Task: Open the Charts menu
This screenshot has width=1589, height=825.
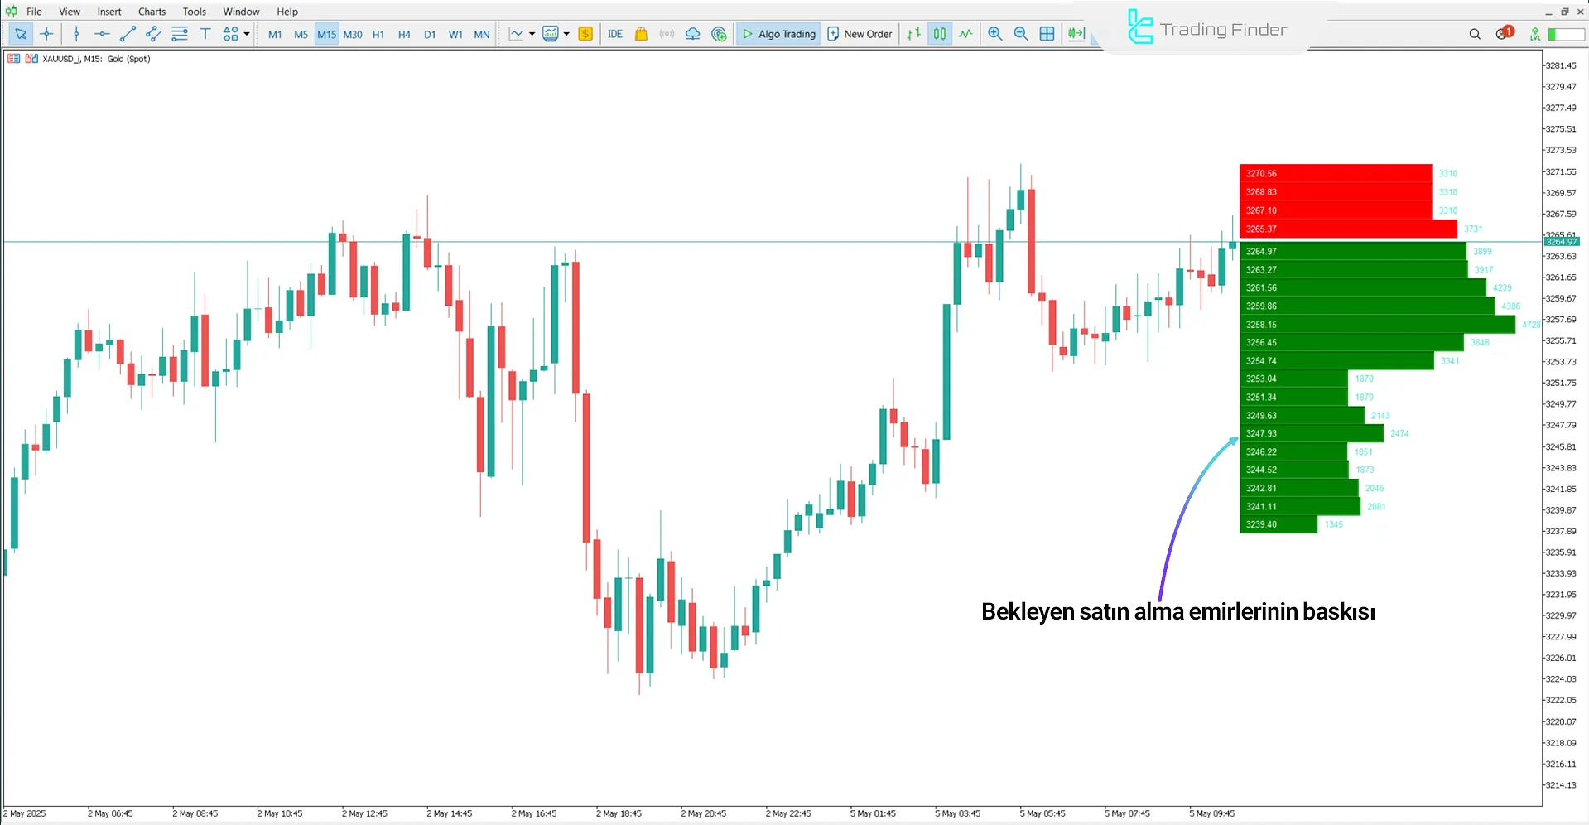Action: (151, 11)
